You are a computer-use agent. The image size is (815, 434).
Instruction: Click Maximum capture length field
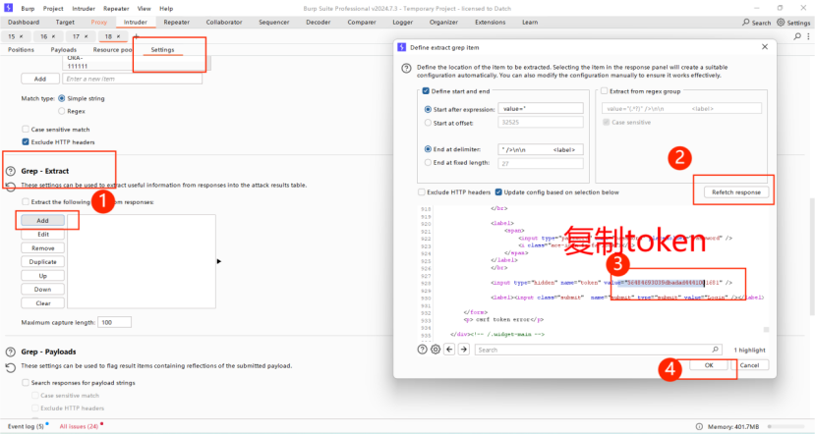pos(114,322)
